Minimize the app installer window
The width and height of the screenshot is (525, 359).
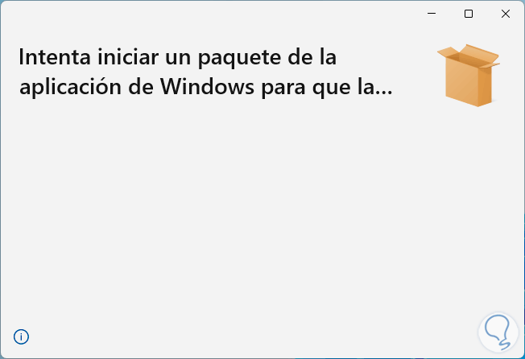point(432,14)
